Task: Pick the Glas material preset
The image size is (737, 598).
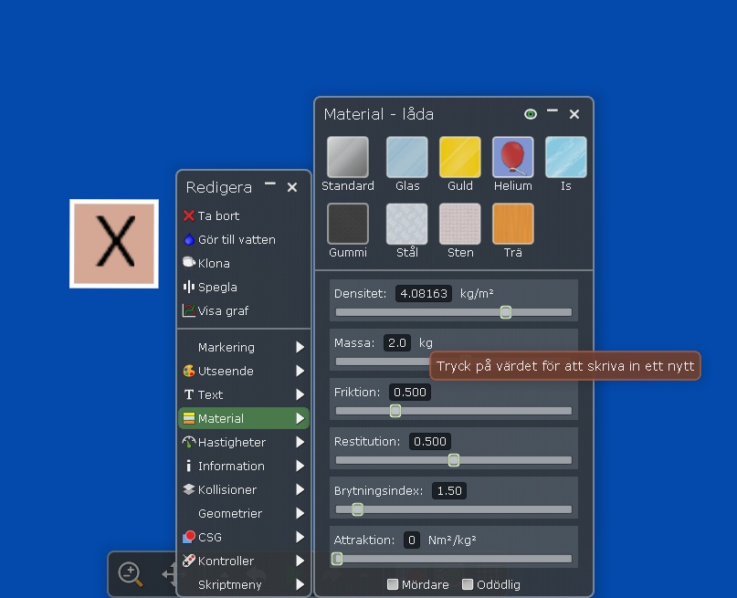Action: pos(406,157)
